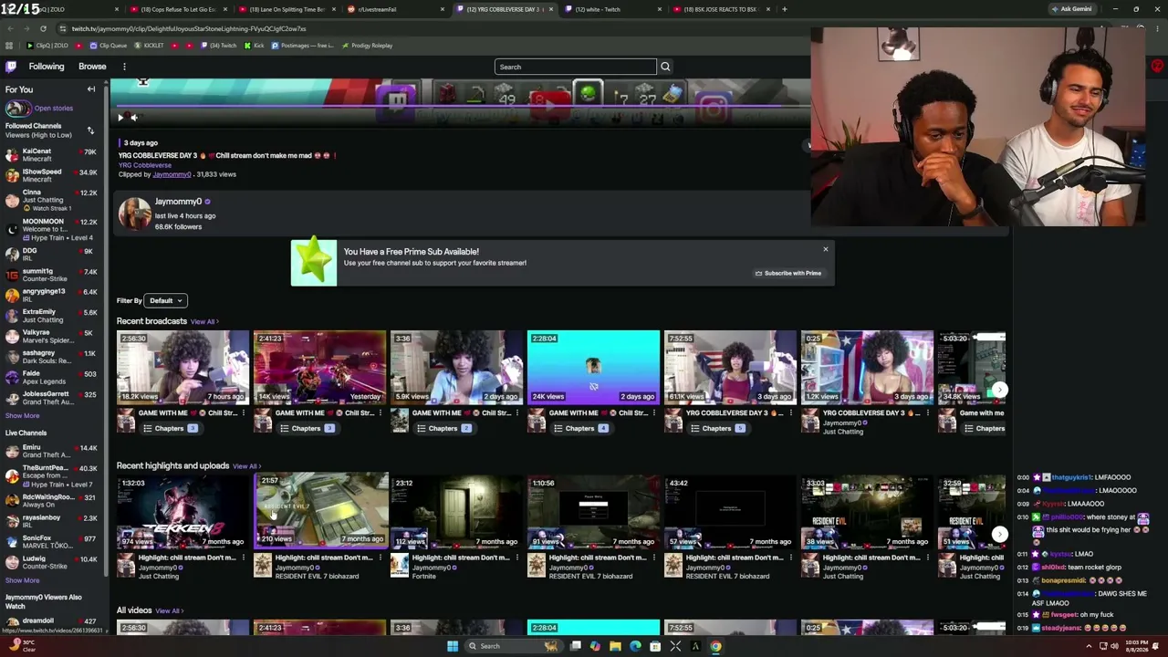Open Following tab
The height and width of the screenshot is (657, 1168).
coord(47,67)
